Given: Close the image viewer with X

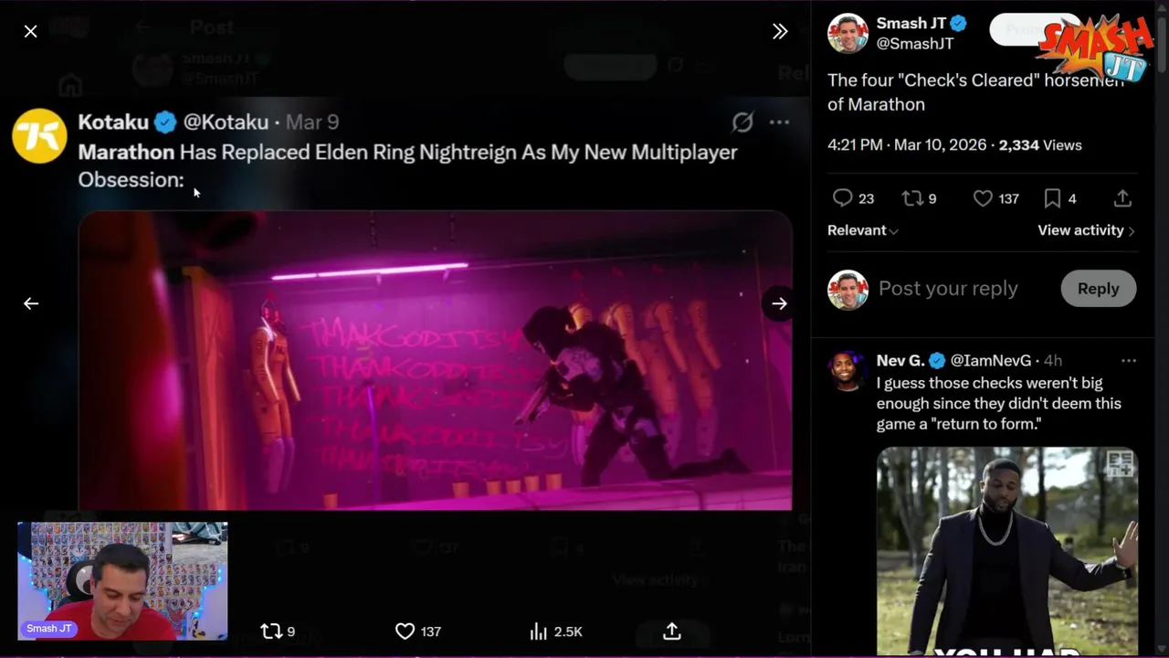Looking at the screenshot, I should click(31, 32).
